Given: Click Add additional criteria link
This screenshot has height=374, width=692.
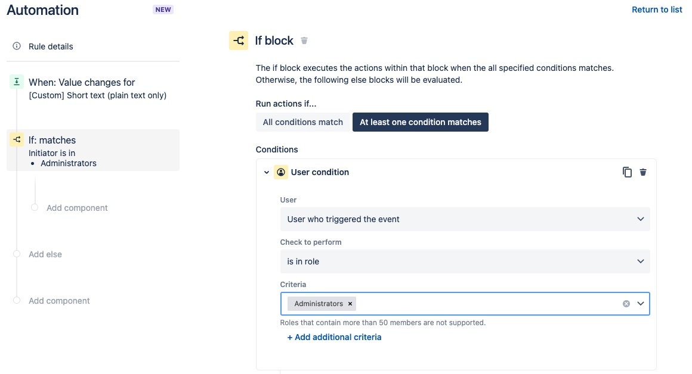Looking at the screenshot, I should point(334,337).
